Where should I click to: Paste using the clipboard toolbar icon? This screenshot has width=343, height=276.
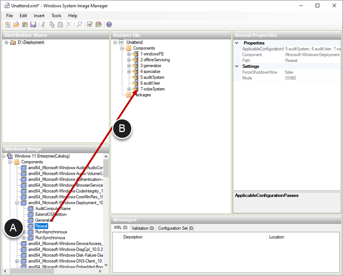click(61, 24)
